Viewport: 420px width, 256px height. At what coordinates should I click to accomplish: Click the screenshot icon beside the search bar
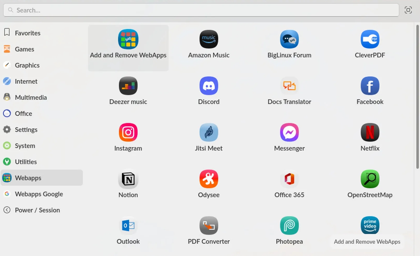tap(408, 10)
